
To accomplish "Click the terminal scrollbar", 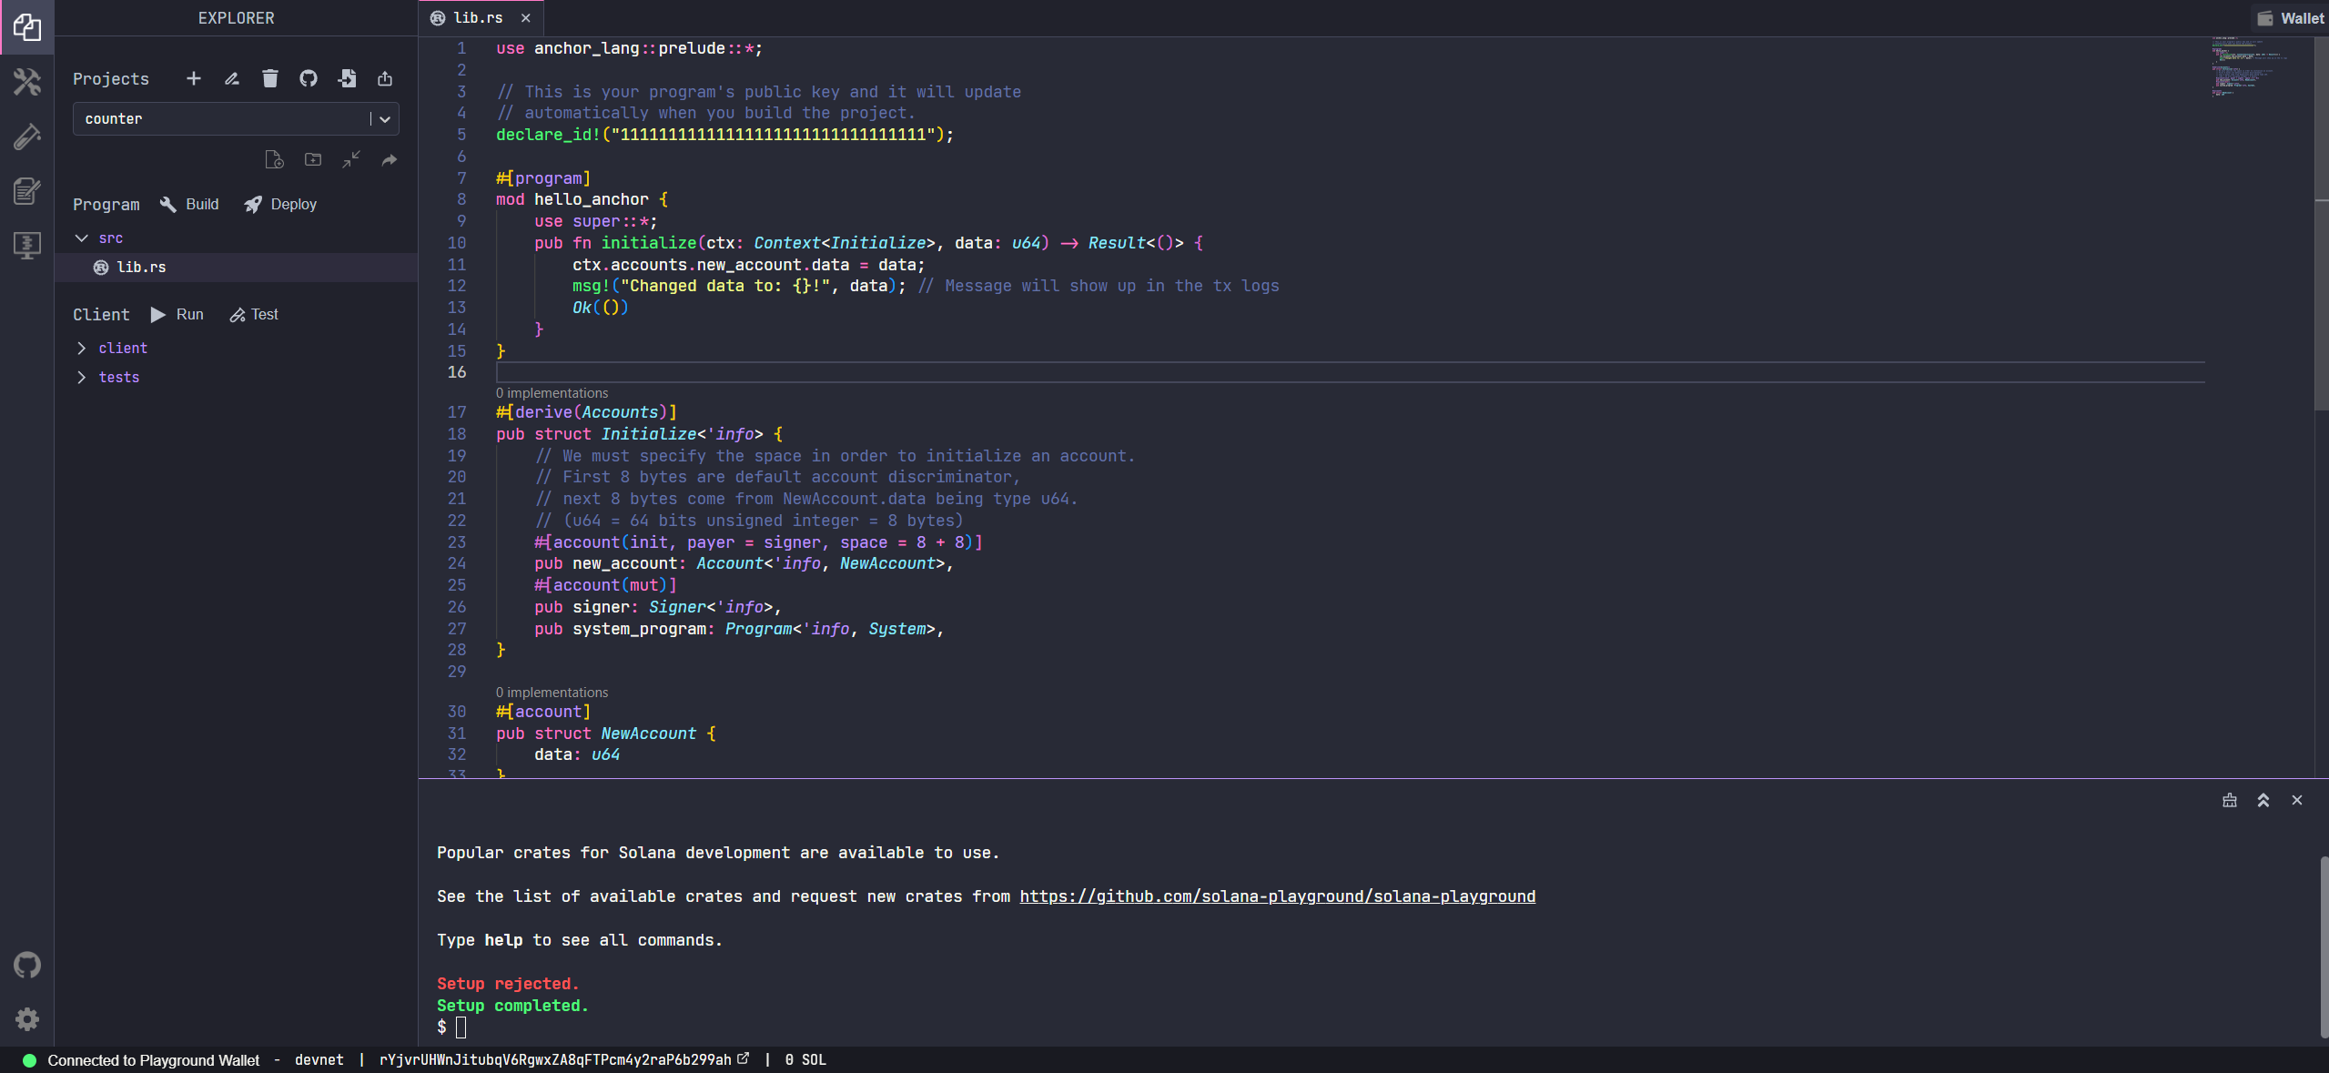I will pos(2324,946).
